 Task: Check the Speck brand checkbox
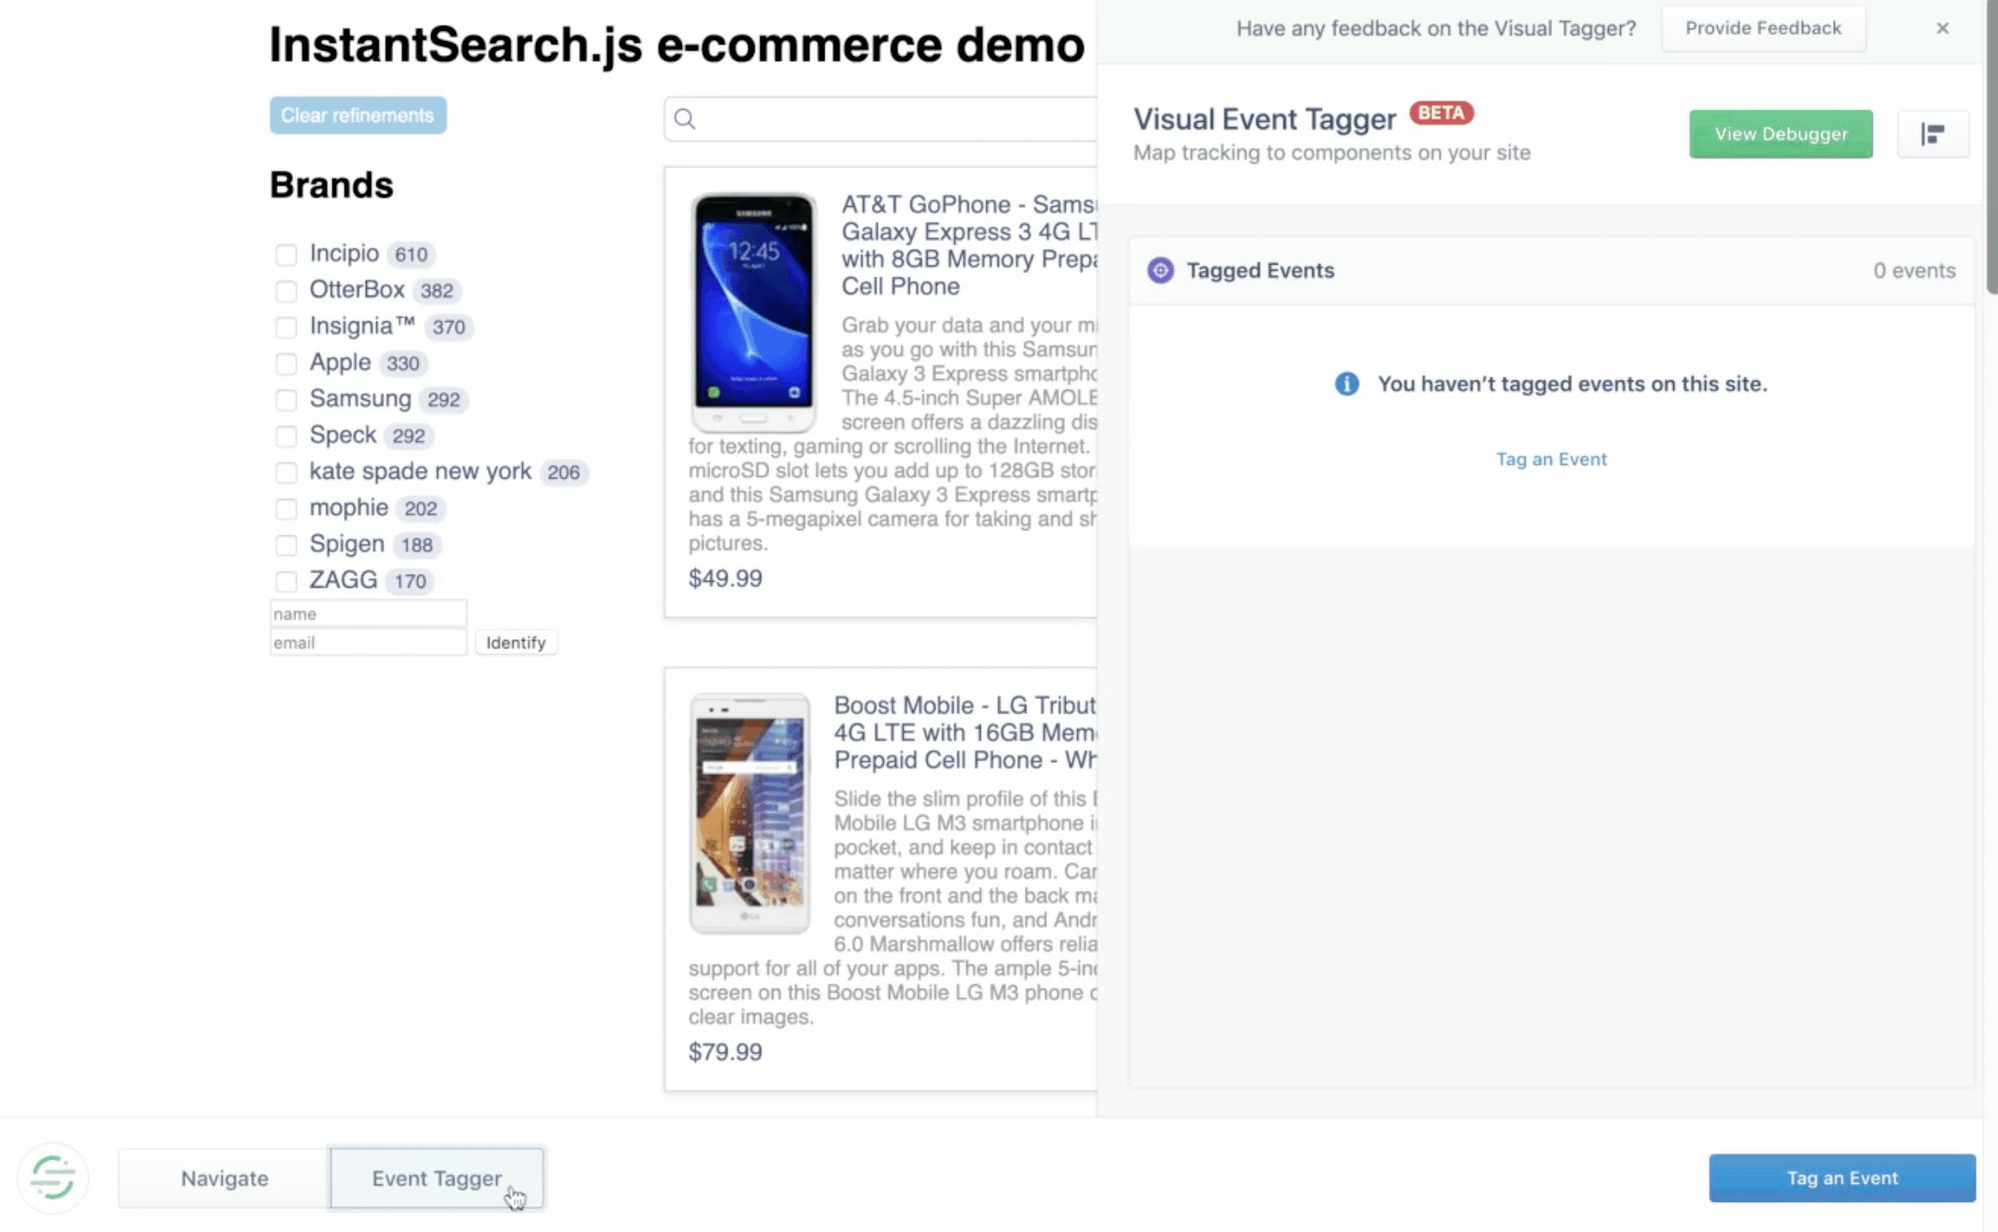[x=286, y=436]
